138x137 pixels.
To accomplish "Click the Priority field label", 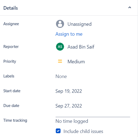I will (10, 61).
